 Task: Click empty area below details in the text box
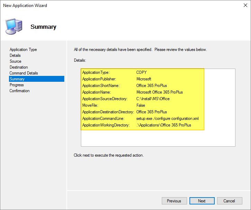pos(158,138)
